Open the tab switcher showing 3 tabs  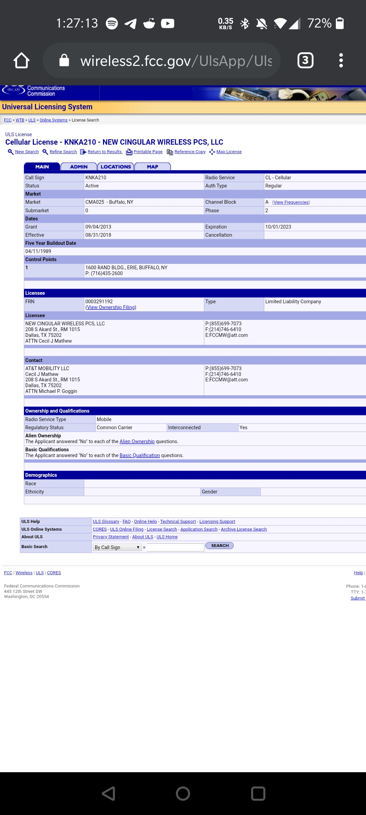tap(305, 60)
